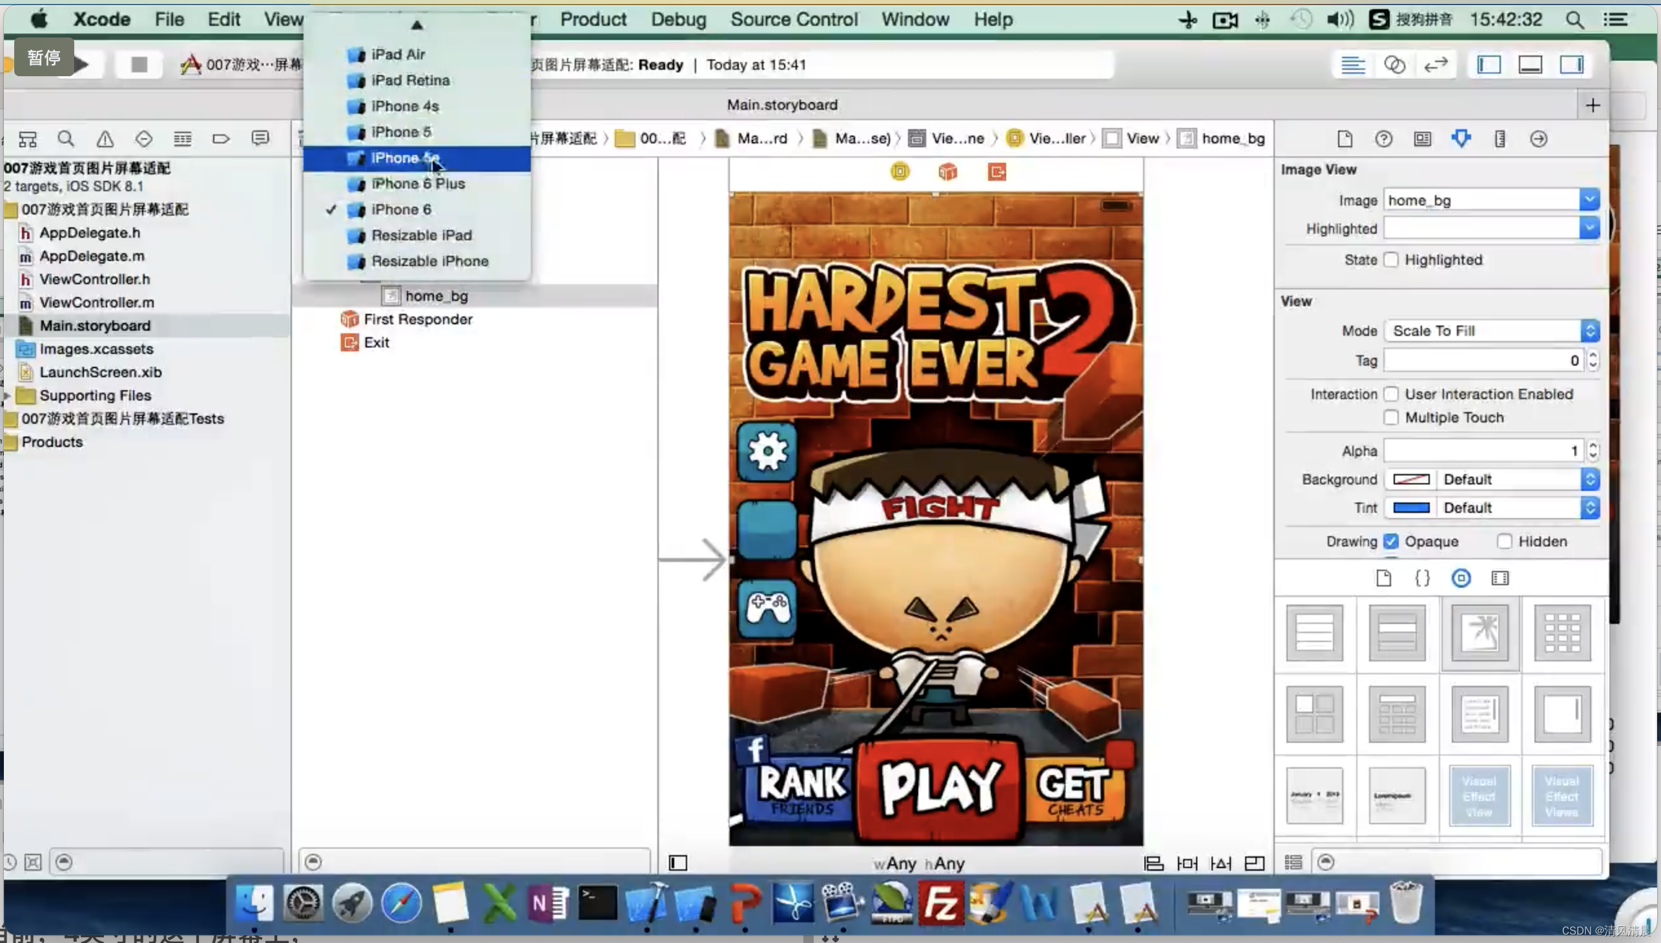Show the Media library

point(1500,577)
